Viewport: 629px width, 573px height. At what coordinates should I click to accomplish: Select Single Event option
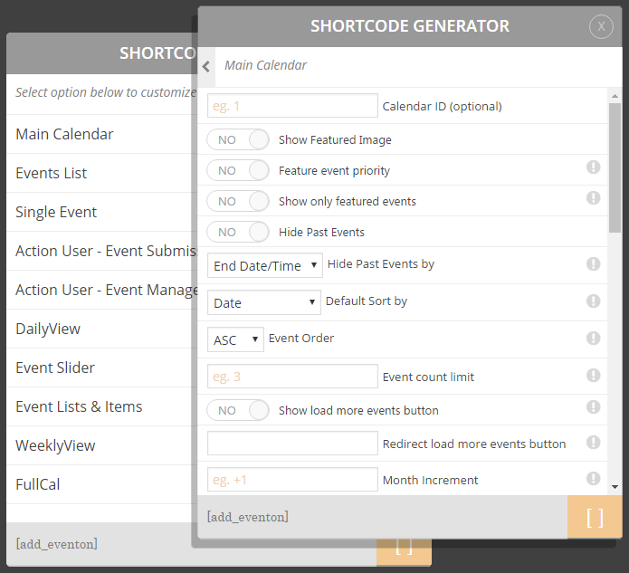coord(99,212)
